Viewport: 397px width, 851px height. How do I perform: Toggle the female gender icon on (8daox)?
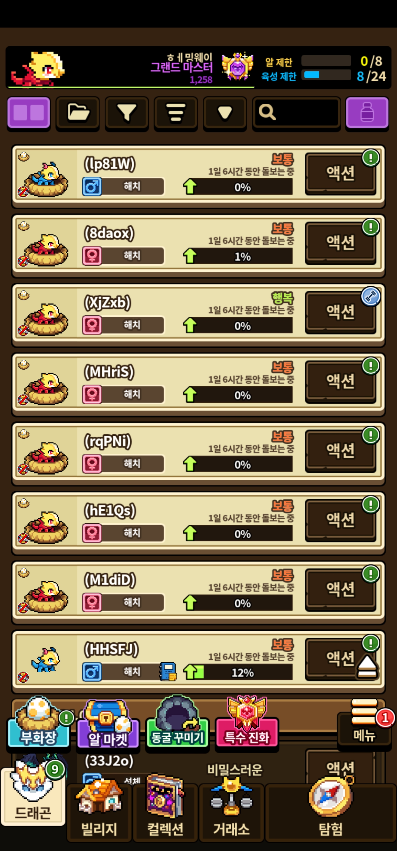click(x=92, y=256)
